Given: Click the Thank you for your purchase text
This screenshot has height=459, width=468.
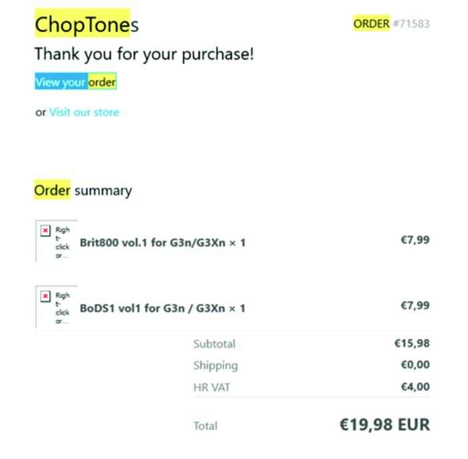Looking at the screenshot, I should coord(144,54).
